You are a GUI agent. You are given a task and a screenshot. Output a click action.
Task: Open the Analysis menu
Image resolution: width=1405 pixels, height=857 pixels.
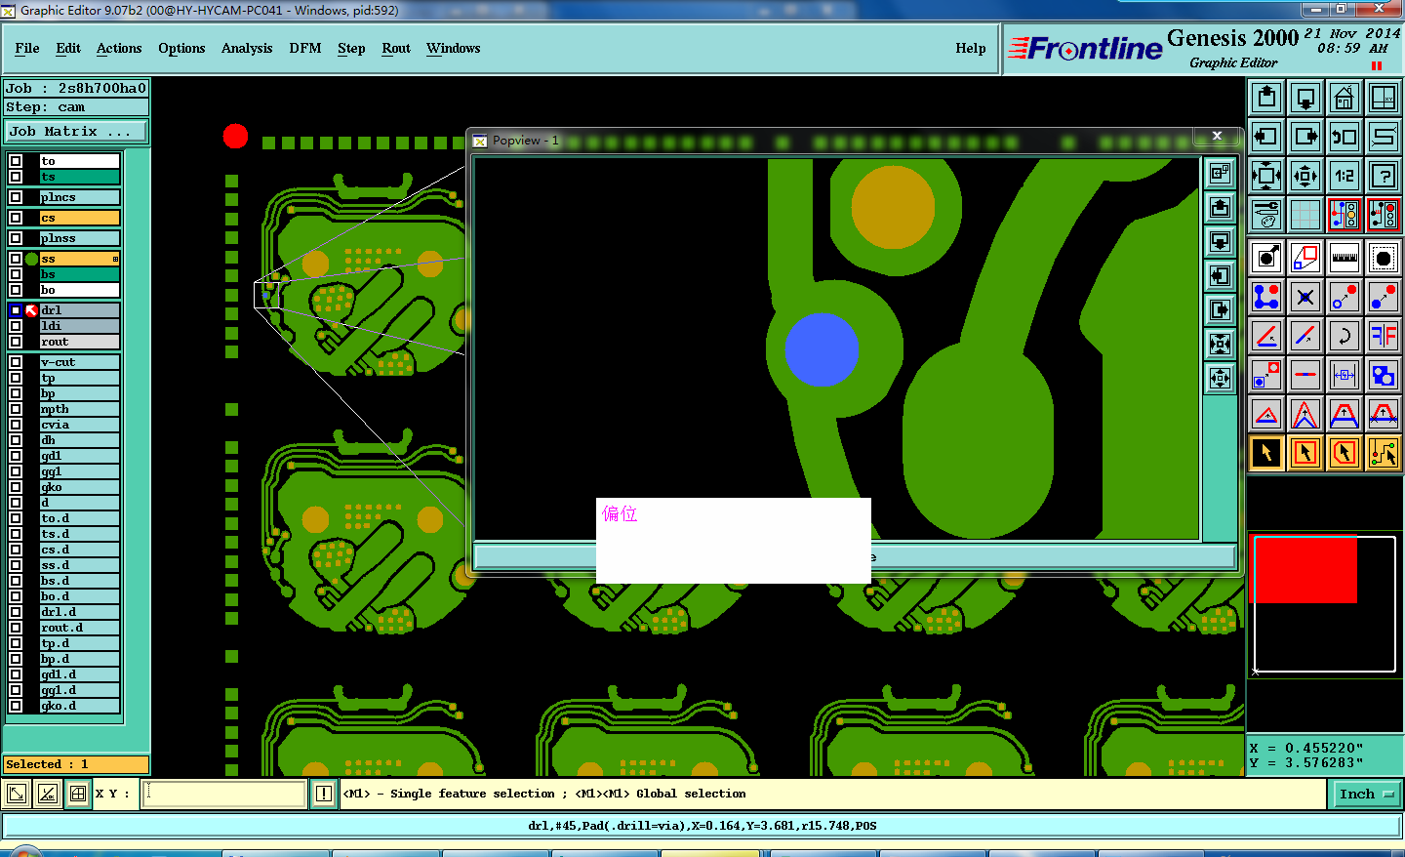pos(247,48)
